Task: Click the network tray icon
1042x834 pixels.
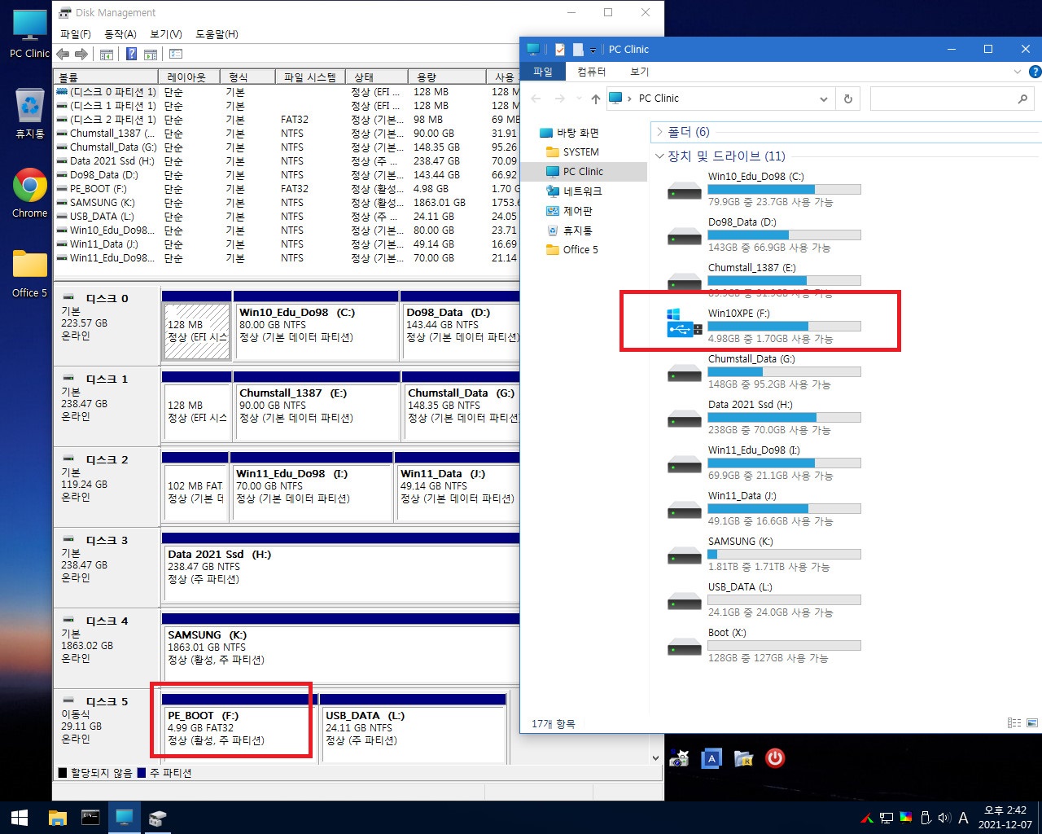Action: click(887, 818)
